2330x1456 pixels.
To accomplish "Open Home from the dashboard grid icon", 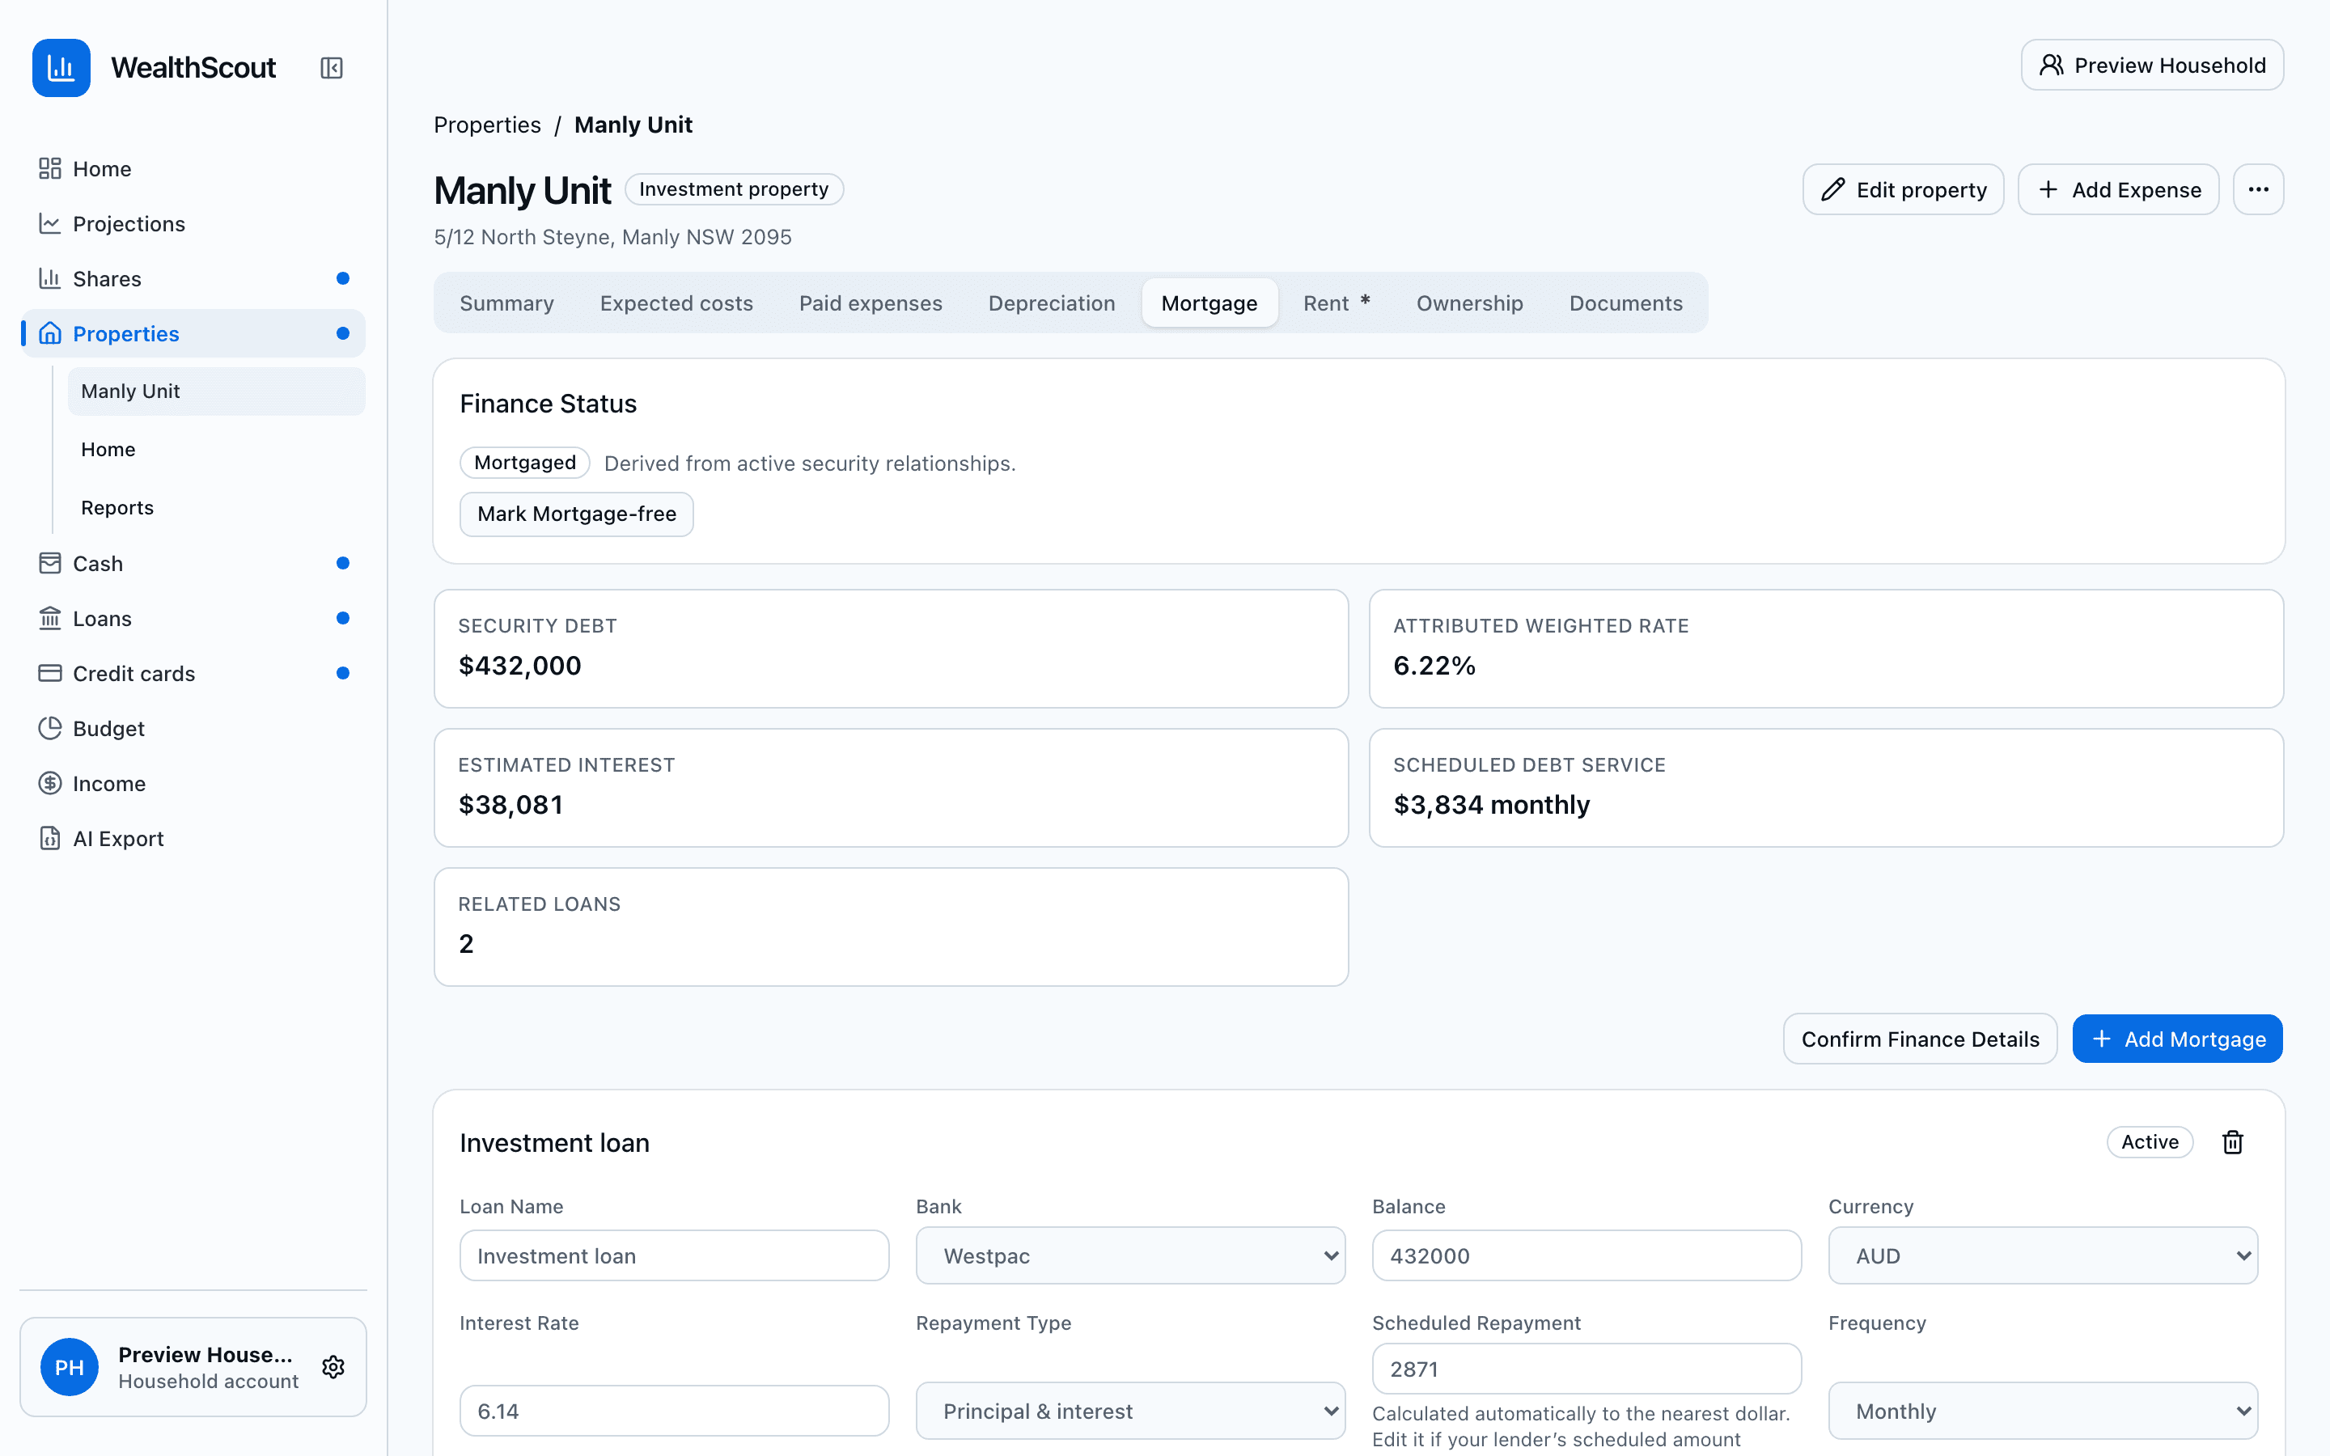I will 50,168.
